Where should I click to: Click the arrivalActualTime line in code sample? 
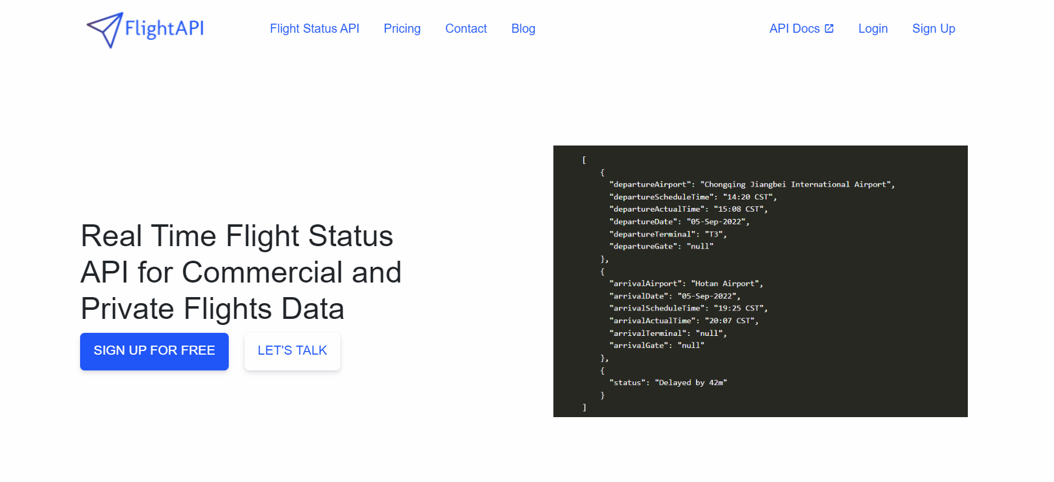coord(684,321)
